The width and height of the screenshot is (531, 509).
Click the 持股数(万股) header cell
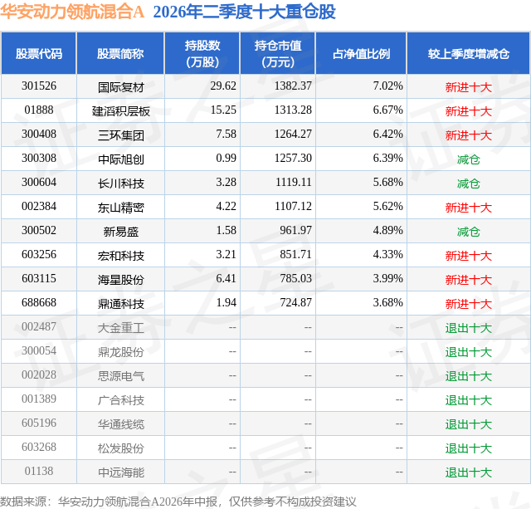[202, 53]
